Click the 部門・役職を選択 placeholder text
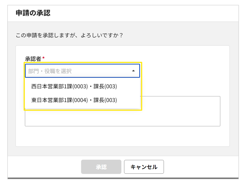This screenshot has width=248, height=183. coord(50,71)
